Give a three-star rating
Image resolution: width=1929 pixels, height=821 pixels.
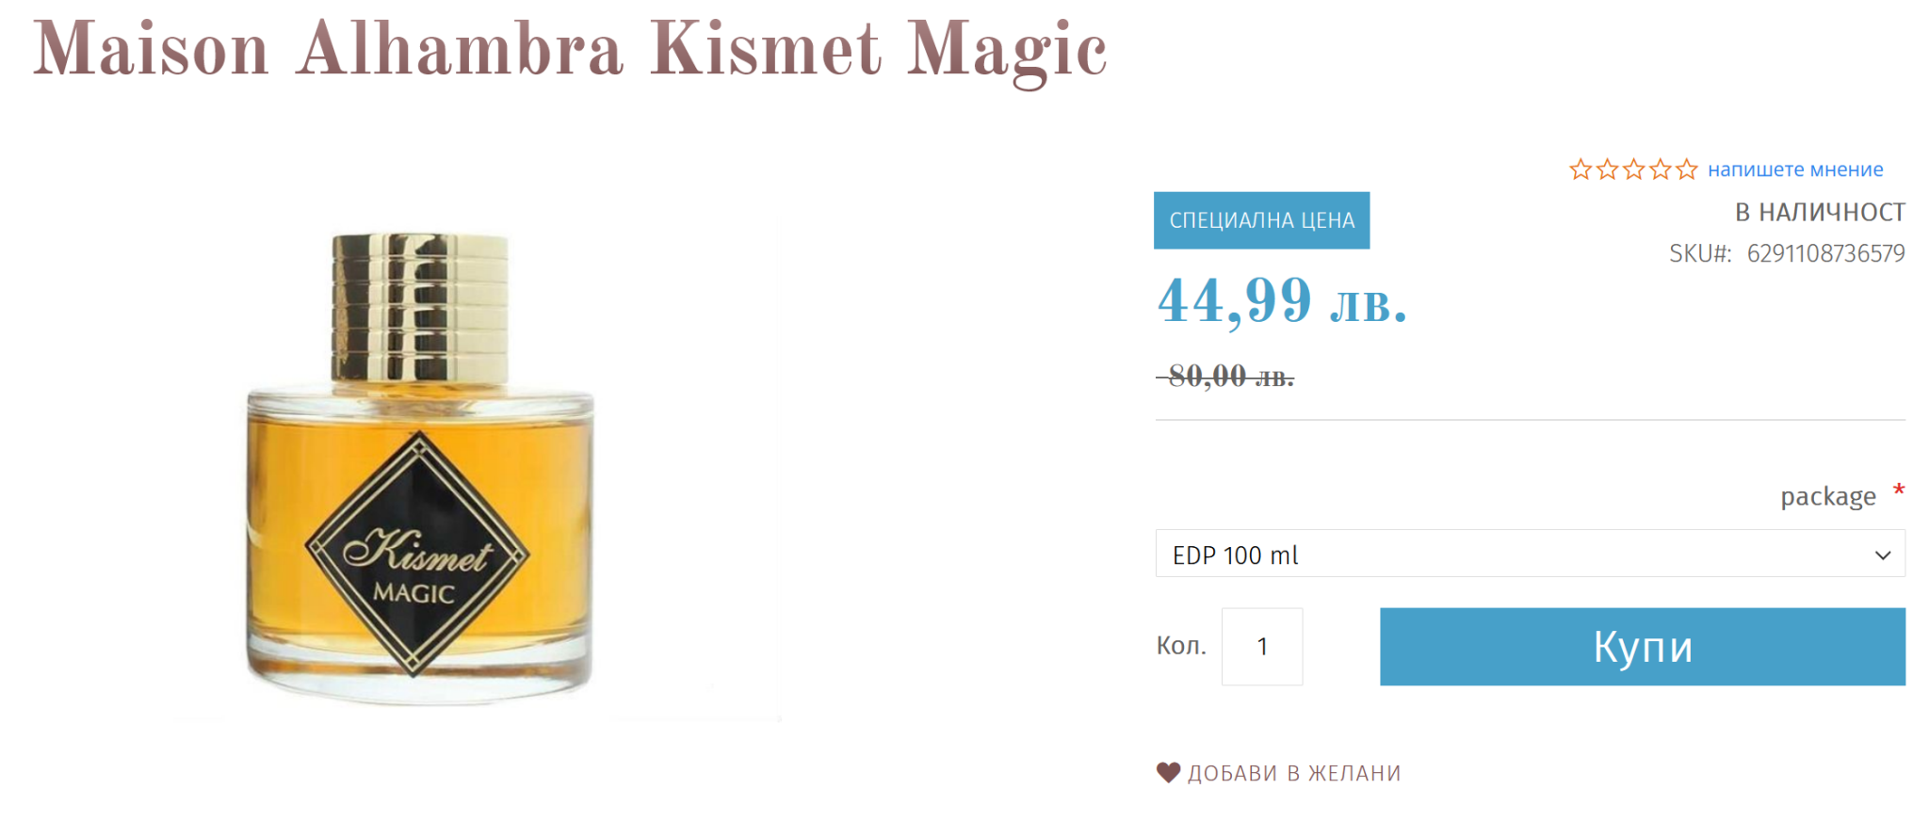point(1633,169)
